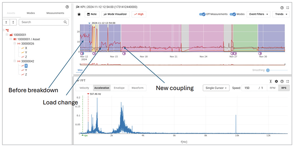
Task: Click the first event marker at Nov 12
Action: (82, 53)
